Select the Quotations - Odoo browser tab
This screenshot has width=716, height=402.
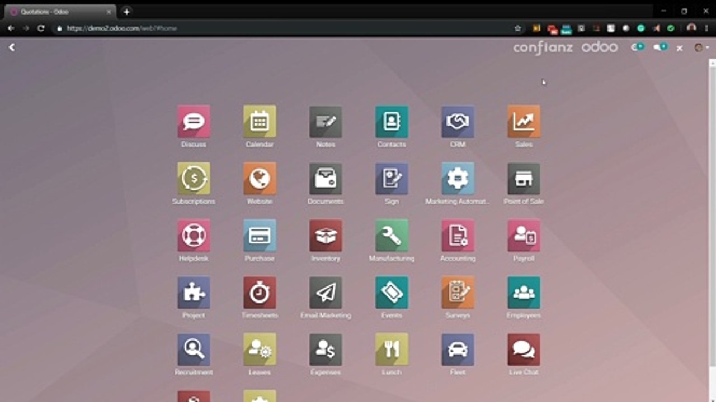click(x=61, y=11)
